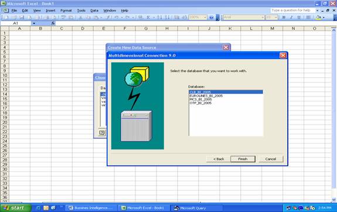The image size is (337, 212).
Task: Click the Excel Help question-mark icon
Action: (211, 17)
